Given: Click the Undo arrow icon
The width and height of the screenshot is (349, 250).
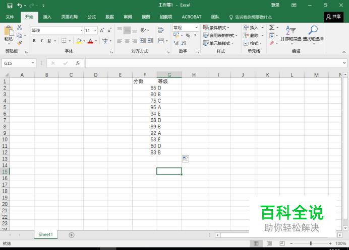Looking at the screenshot, I should (x=20, y=6).
